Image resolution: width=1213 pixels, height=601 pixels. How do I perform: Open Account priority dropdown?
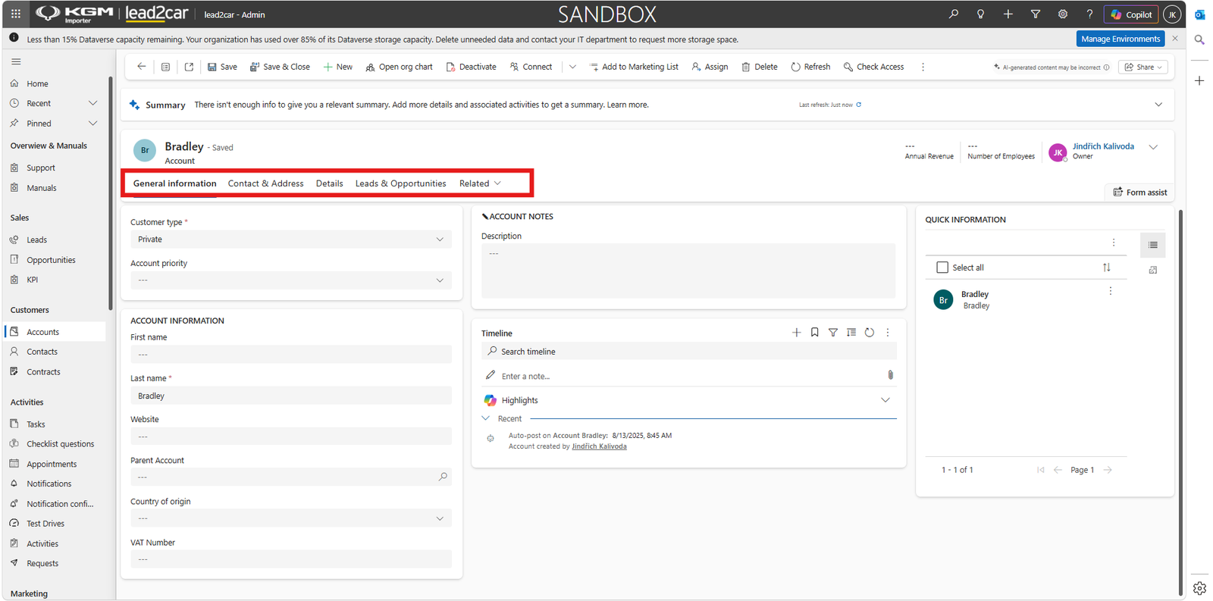[291, 280]
